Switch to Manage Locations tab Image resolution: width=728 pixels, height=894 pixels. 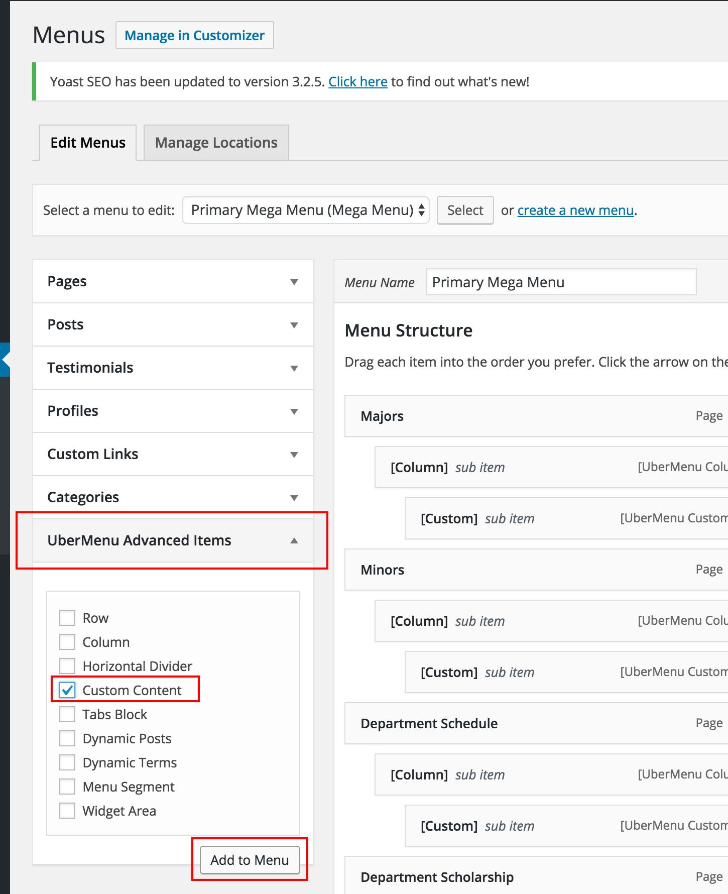click(216, 143)
